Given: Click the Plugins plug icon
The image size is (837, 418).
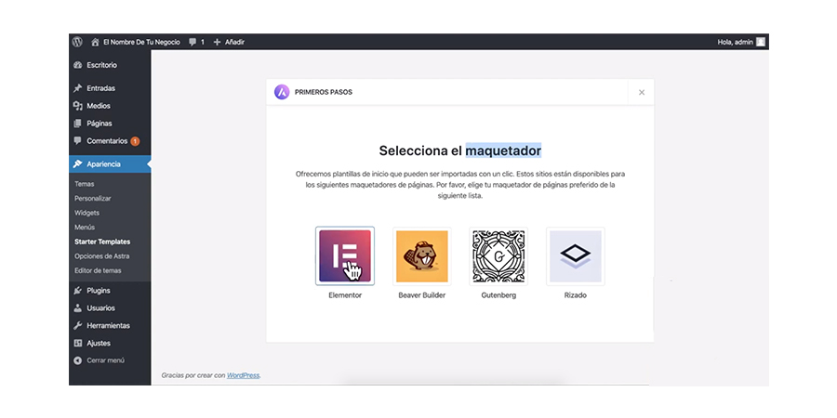Looking at the screenshot, I should click(77, 291).
